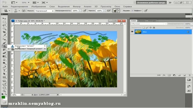Select the Crop tool

coord(4,32)
